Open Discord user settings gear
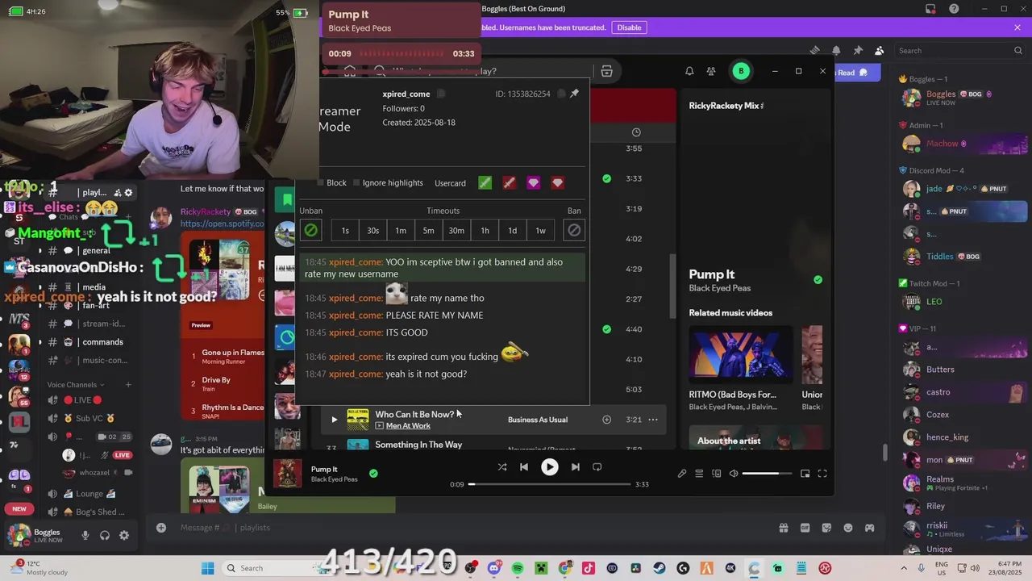1032x581 pixels. (x=124, y=535)
